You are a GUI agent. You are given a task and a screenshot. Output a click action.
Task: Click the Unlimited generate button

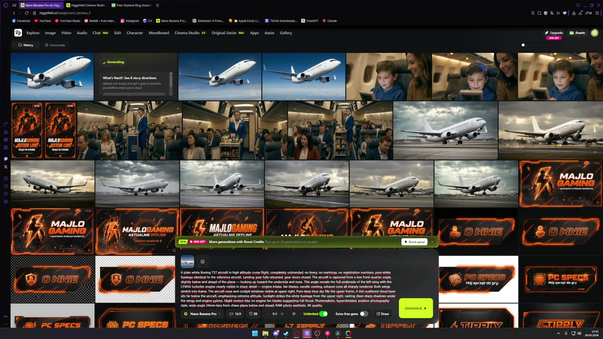[x=416, y=308]
